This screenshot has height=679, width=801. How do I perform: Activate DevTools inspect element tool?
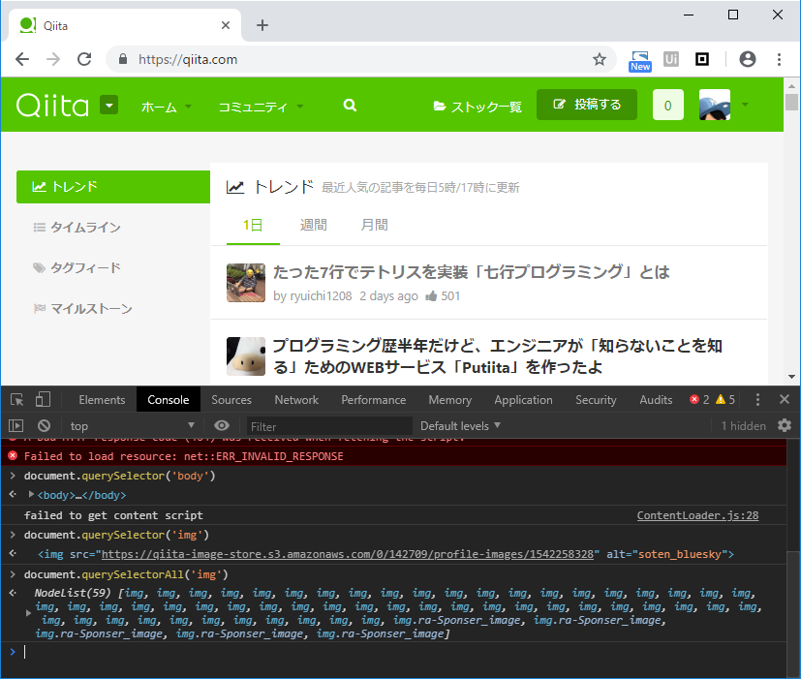16,399
